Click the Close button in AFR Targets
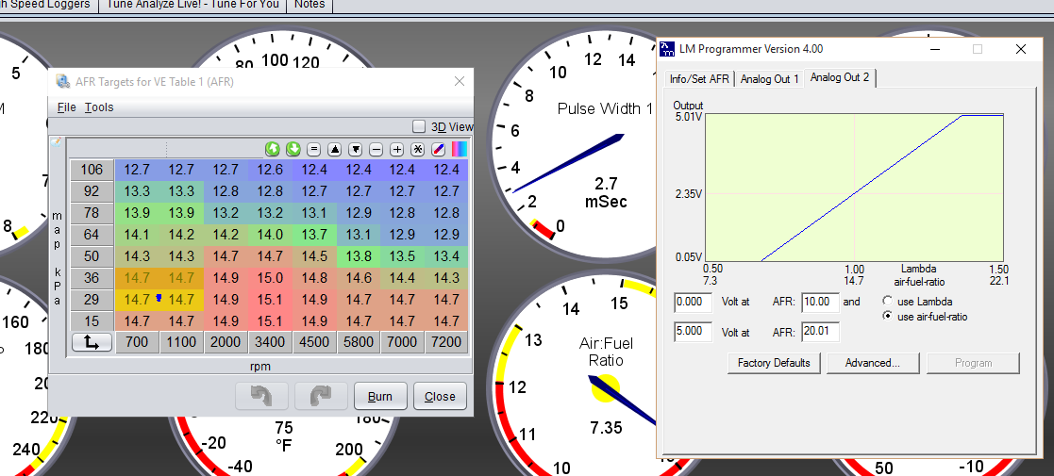Image resolution: width=1054 pixels, height=476 pixels. 440,396
